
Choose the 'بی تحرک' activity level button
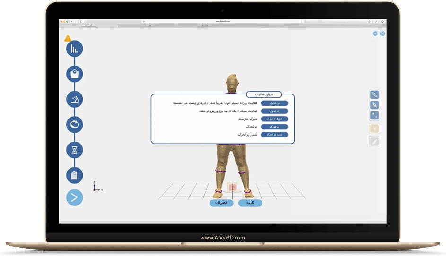[x=274, y=103]
